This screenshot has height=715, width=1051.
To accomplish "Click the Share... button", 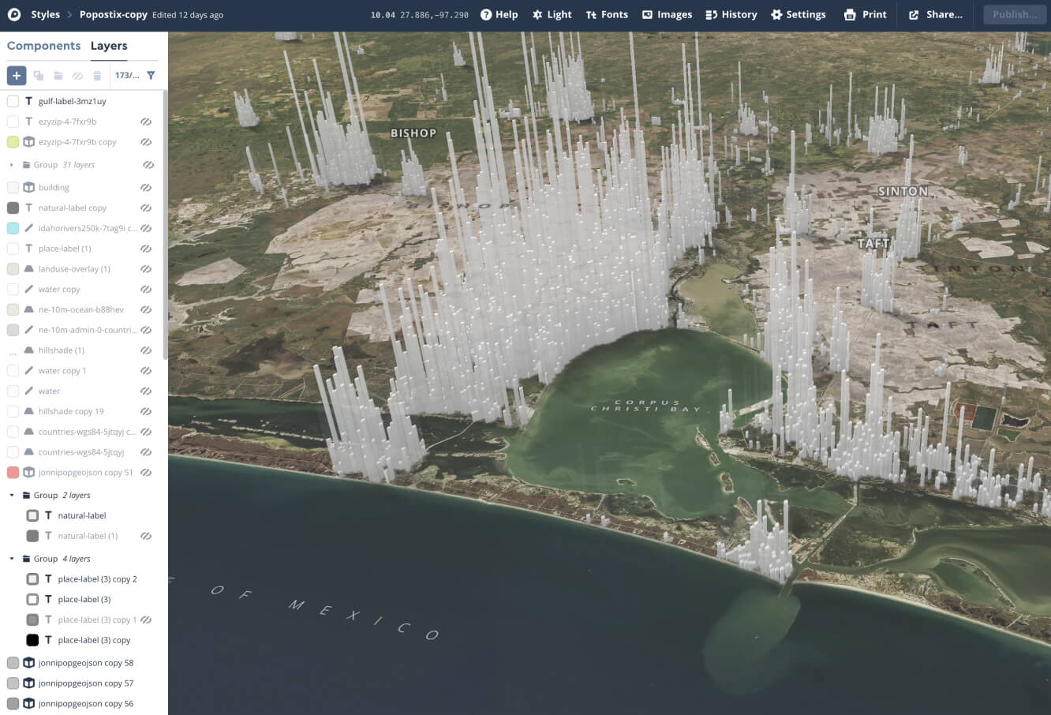I will click(935, 14).
